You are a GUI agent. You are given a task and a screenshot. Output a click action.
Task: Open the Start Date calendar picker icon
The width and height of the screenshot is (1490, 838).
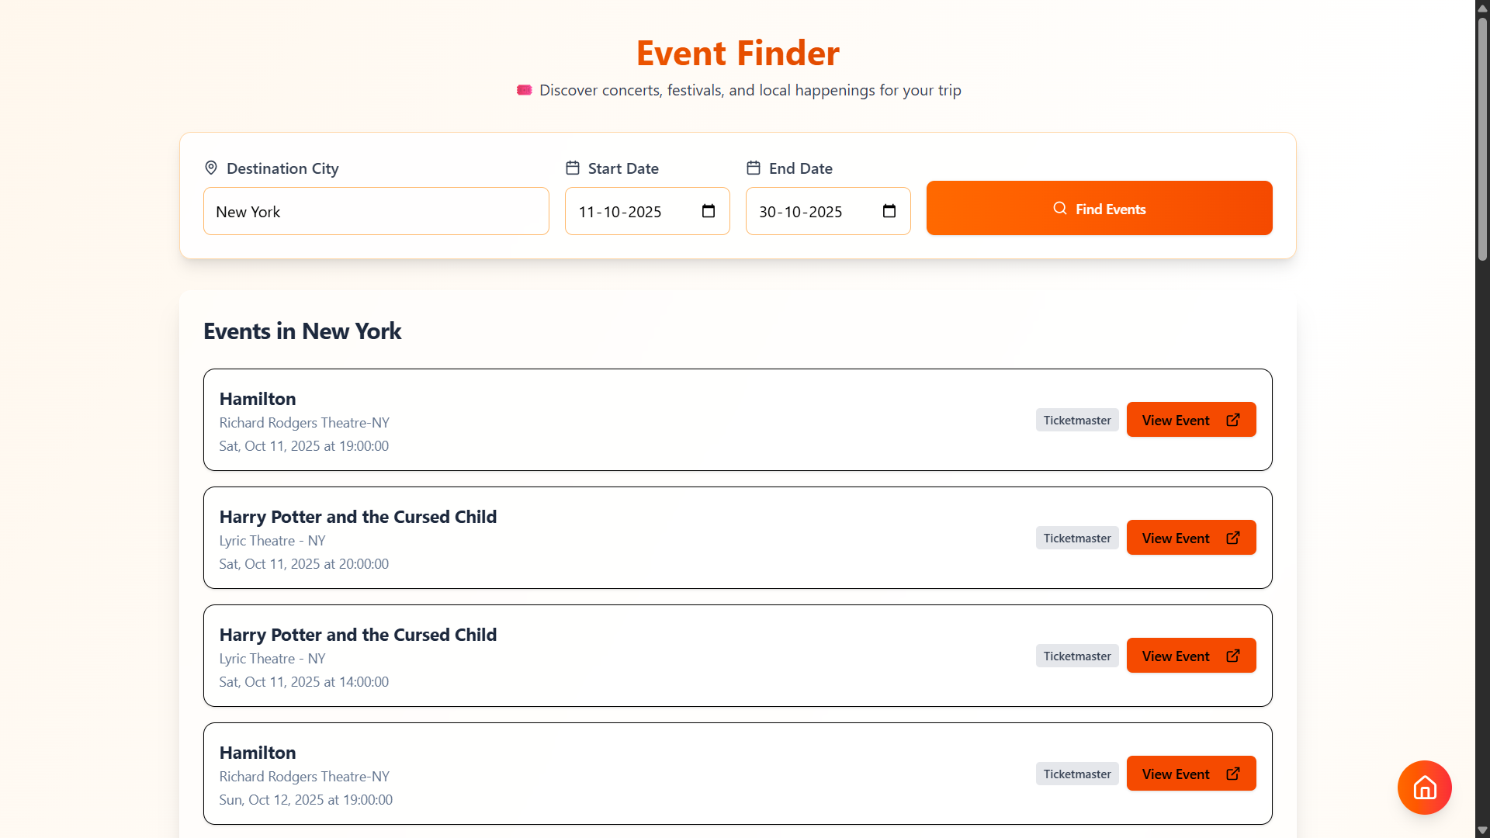point(708,211)
